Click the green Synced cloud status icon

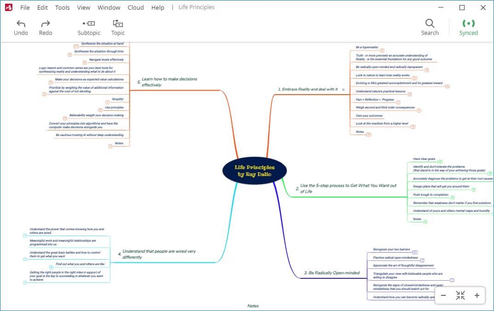(468, 23)
